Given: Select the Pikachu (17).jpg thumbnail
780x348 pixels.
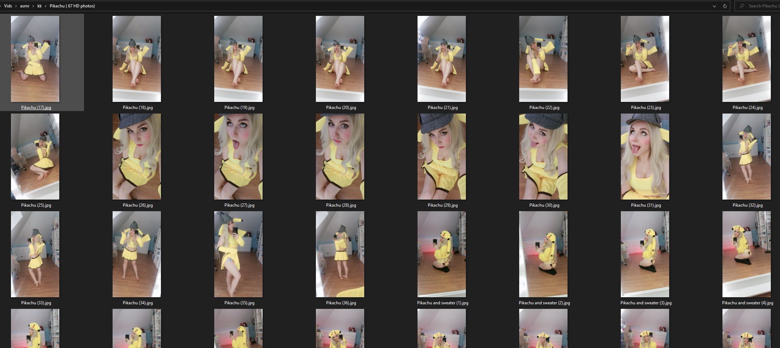Looking at the screenshot, I should pos(35,59).
